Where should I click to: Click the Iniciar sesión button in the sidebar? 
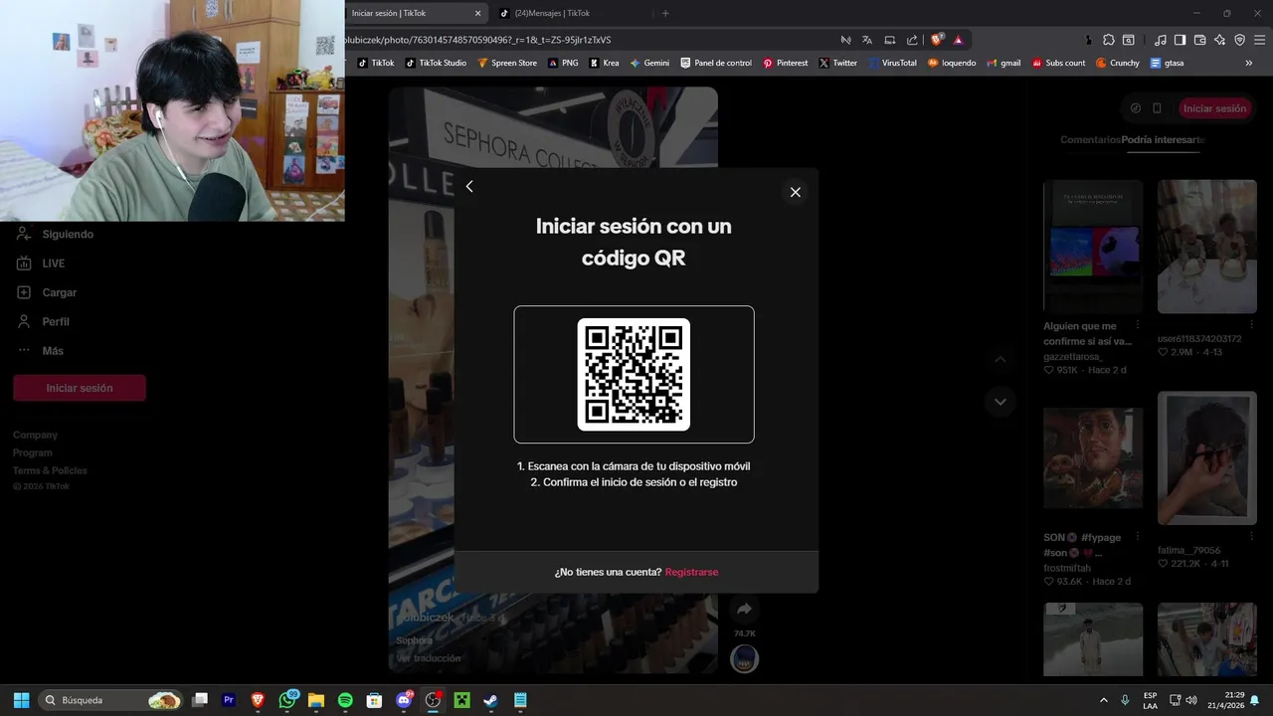80,388
